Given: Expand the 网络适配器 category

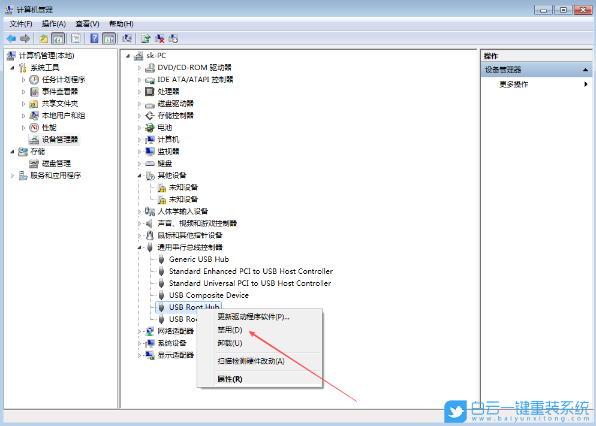Looking at the screenshot, I should point(139,331).
